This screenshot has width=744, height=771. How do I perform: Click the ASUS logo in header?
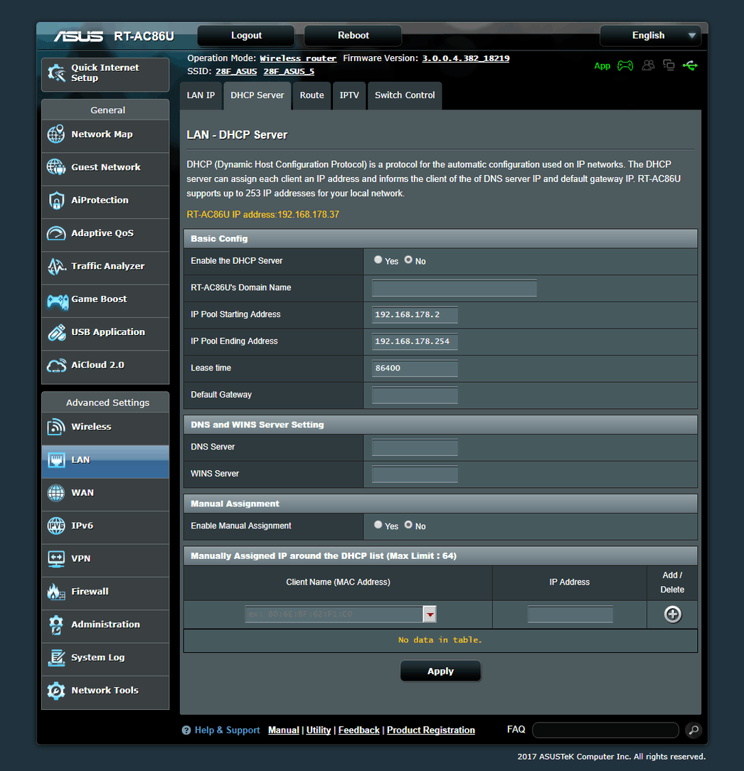coord(79,36)
